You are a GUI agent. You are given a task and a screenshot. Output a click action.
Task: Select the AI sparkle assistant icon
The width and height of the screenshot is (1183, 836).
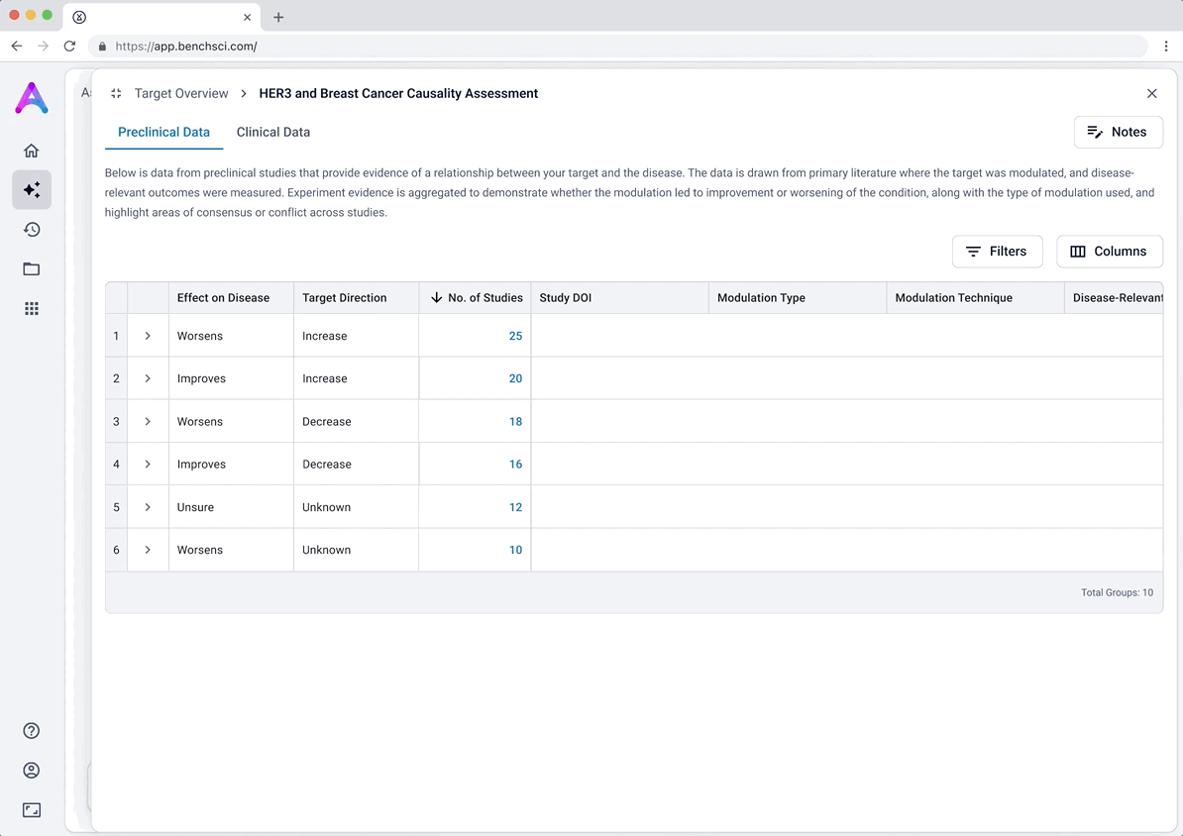coord(32,189)
